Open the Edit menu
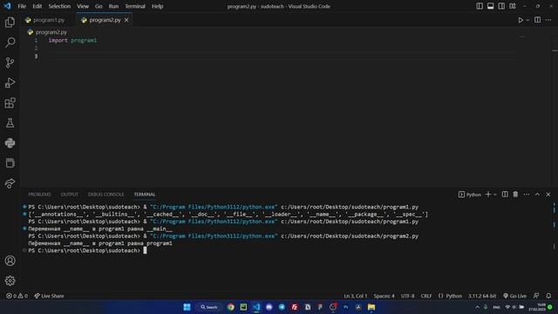The height and width of the screenshot is (314, 558). coord(37,6)
